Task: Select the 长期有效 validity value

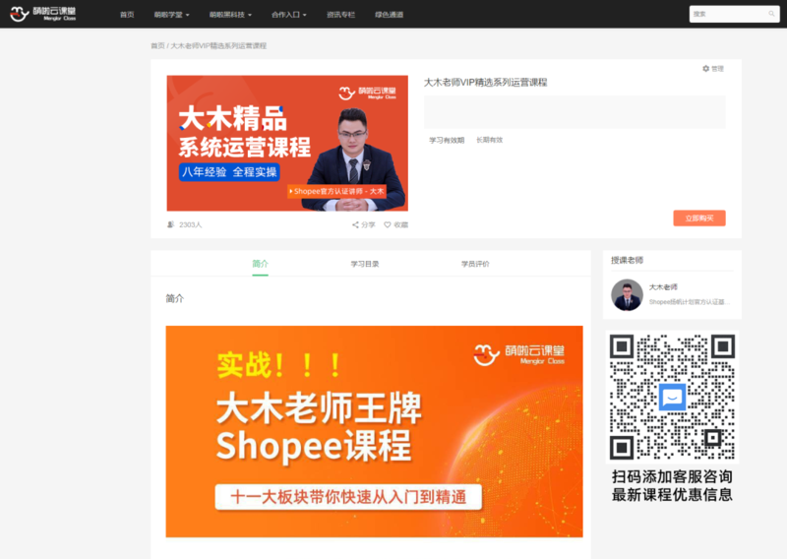Action: [489, 140]
